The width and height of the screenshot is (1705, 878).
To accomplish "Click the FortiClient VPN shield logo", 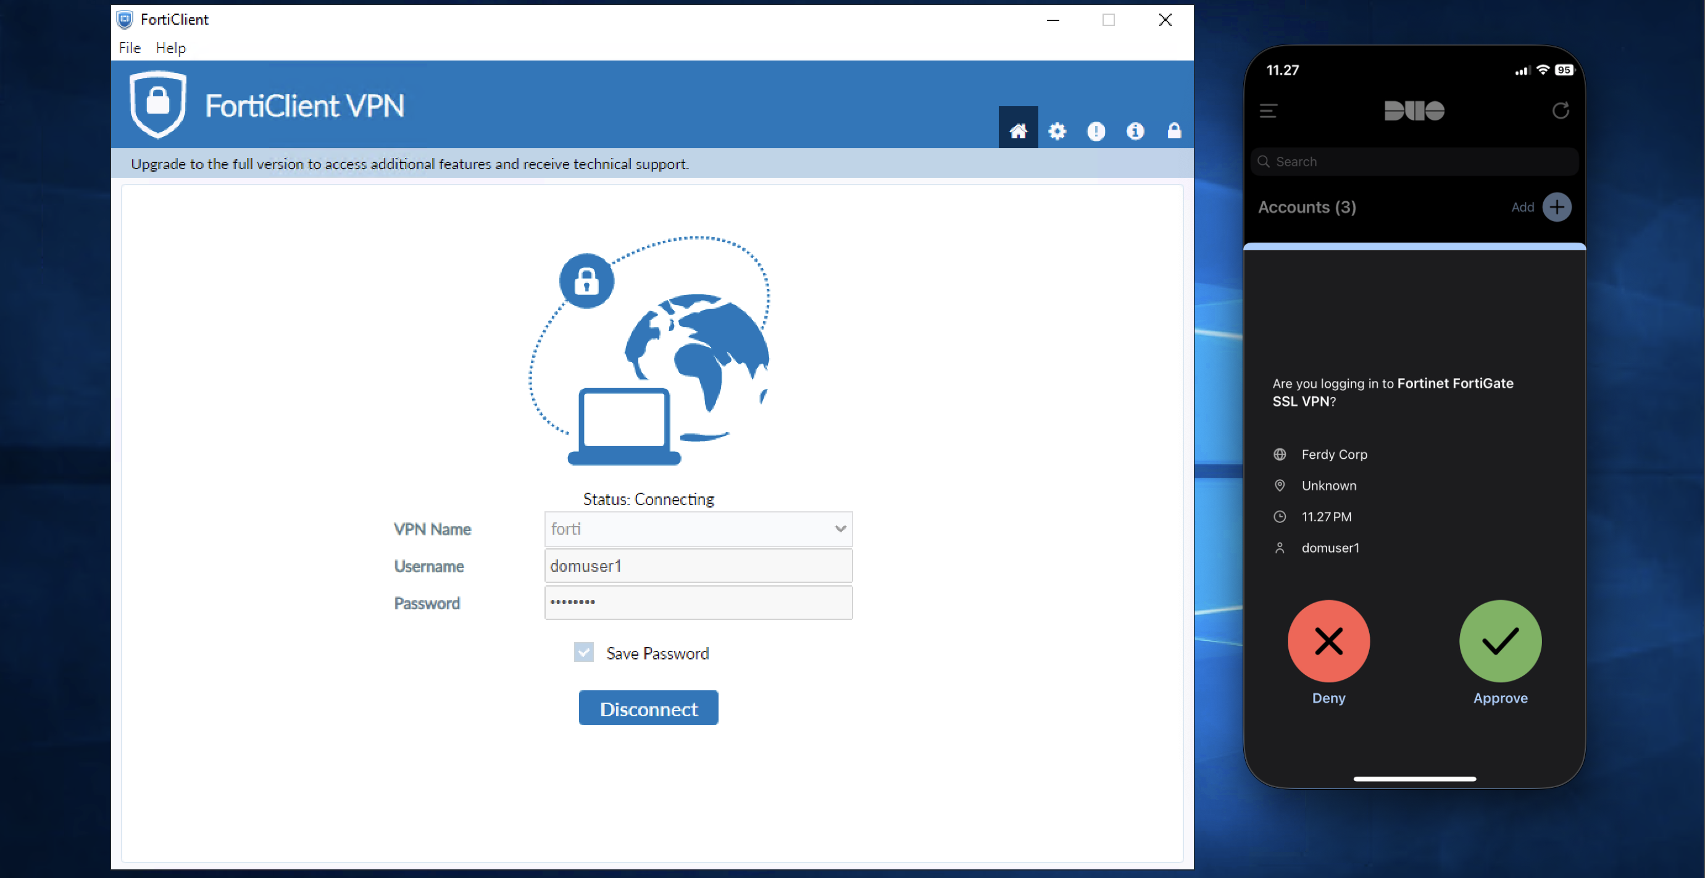I will [x=157, y=104].
